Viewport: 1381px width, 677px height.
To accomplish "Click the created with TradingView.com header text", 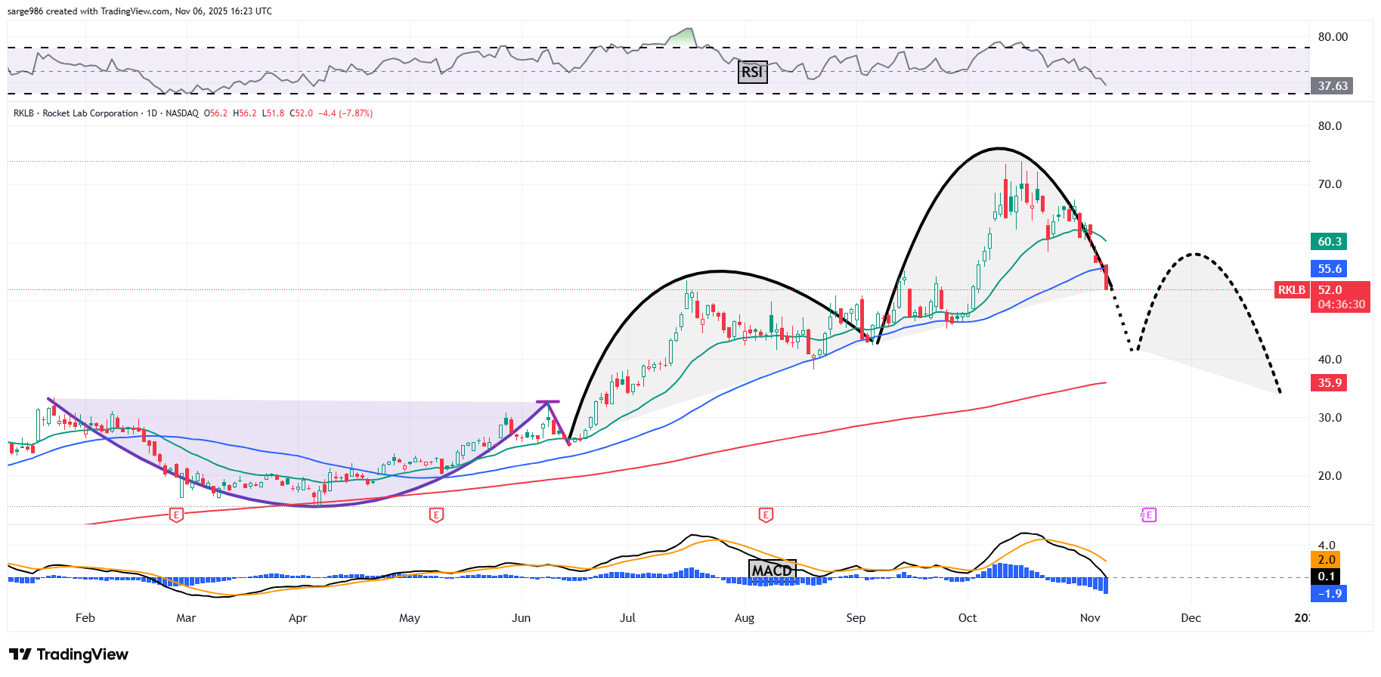I will click(139, 11).
